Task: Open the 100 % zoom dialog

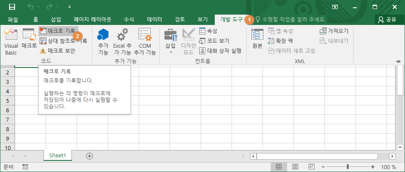Action: pos(388,167)
